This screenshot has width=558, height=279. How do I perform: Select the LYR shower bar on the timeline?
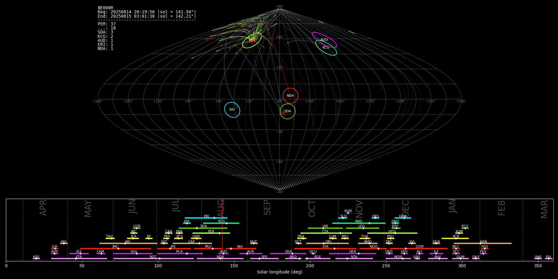coord(55,249)
